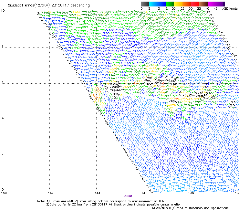Click the '>50 knots' legend label
The height and width of the screenshot is (210, 239).
coord(230,9)
